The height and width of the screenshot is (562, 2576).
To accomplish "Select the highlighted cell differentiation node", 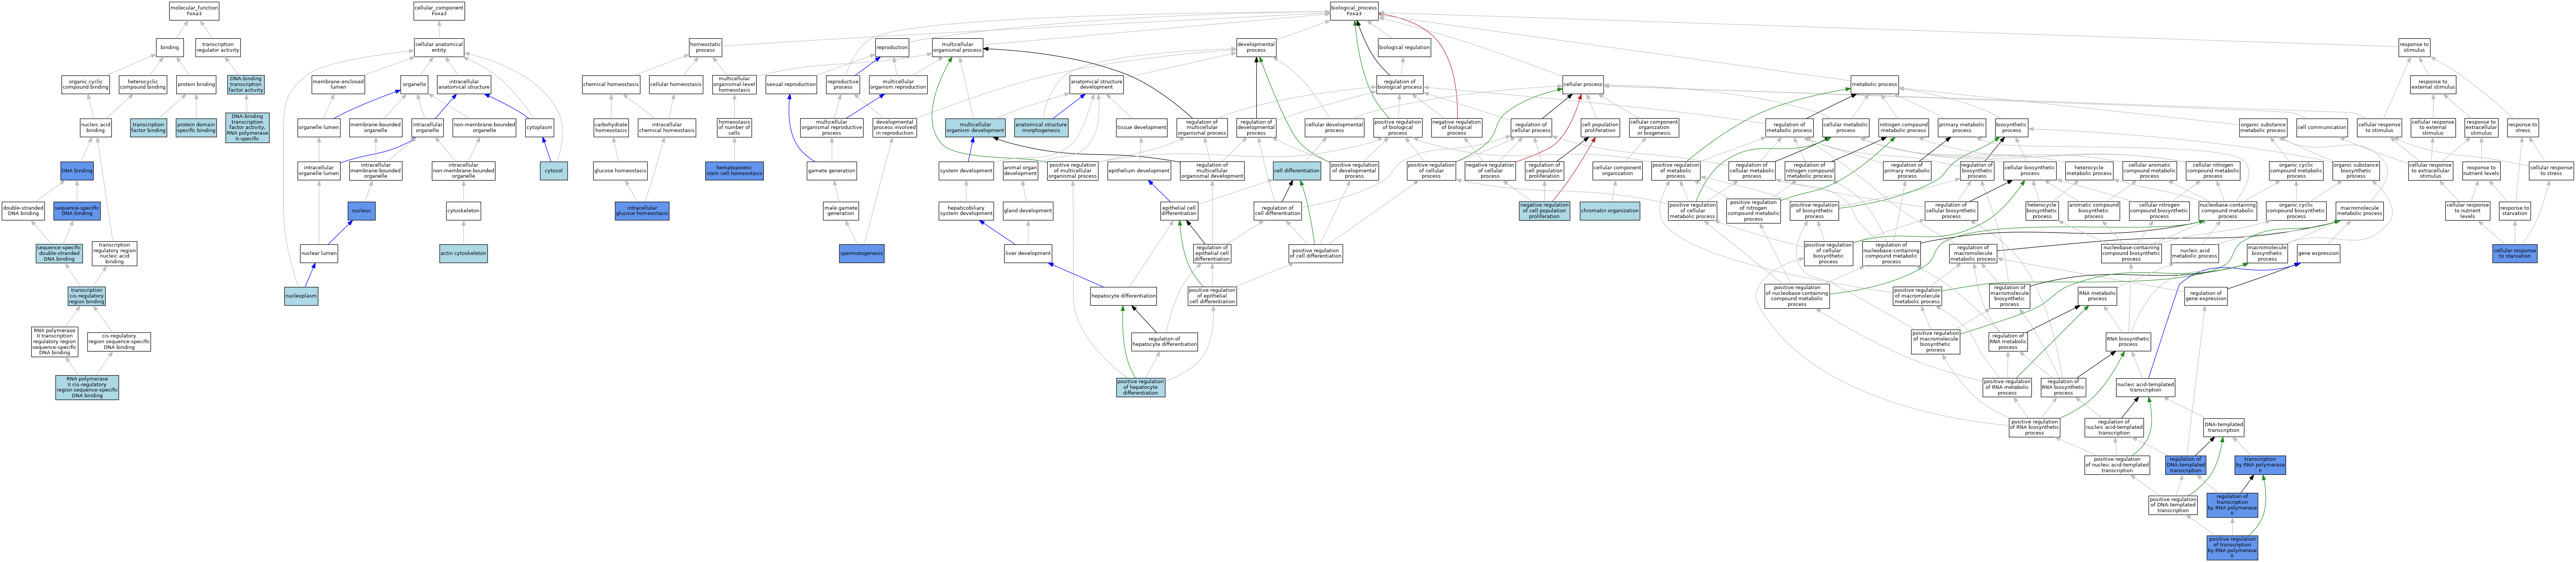I will [x=1297, y=171].
